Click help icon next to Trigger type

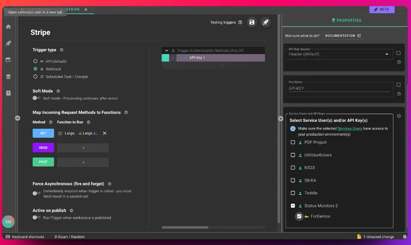click(x=61, y=50)
